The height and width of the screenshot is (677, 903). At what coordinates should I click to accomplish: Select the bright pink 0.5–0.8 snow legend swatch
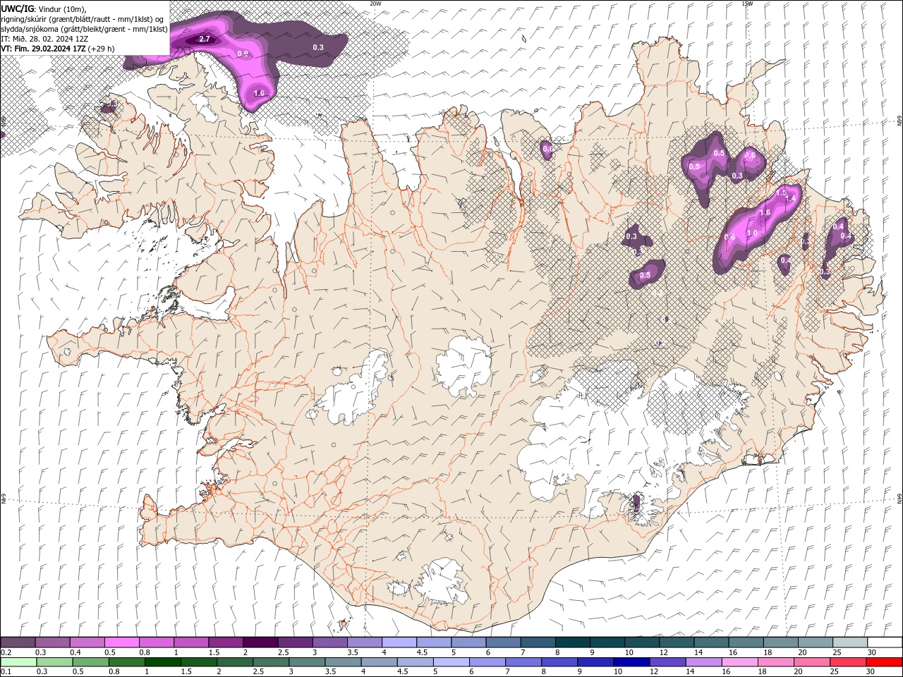coord(121,642)
